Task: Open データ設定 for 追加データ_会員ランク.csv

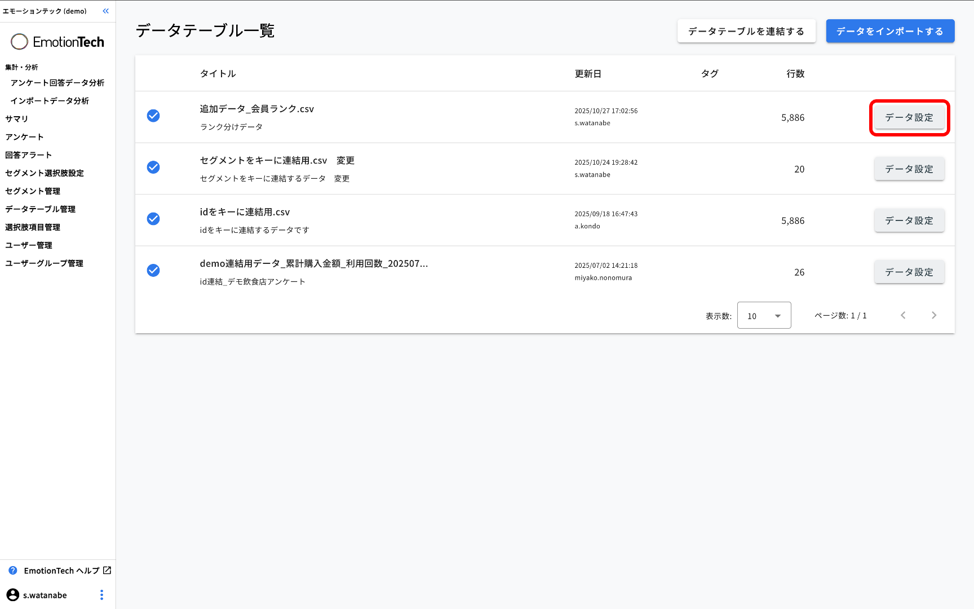Action: 909,117
